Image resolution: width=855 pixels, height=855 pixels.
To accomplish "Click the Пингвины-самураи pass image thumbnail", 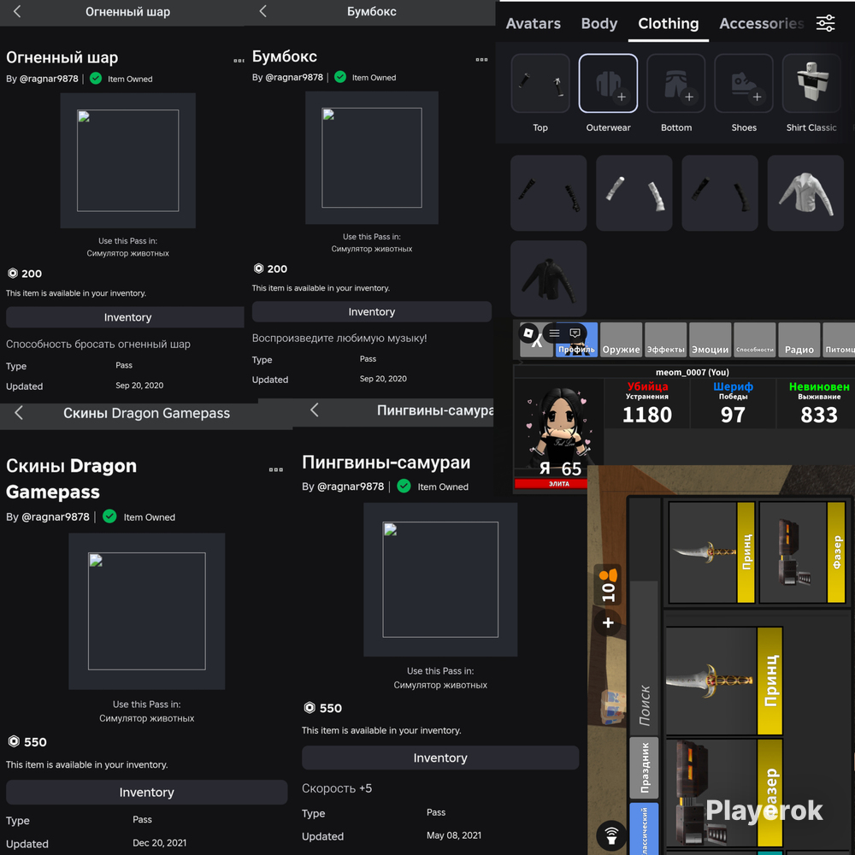I will [440, 580].
